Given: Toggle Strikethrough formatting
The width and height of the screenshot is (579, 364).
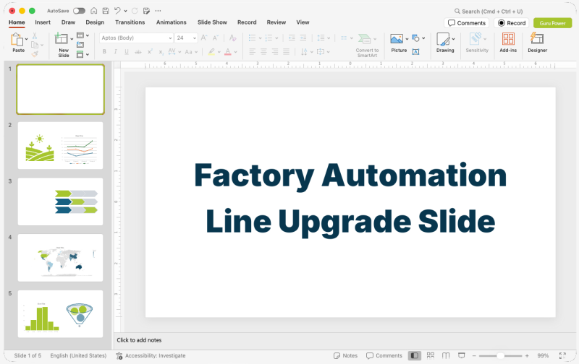Looking at the screenshot, I should tap(138, 52).
